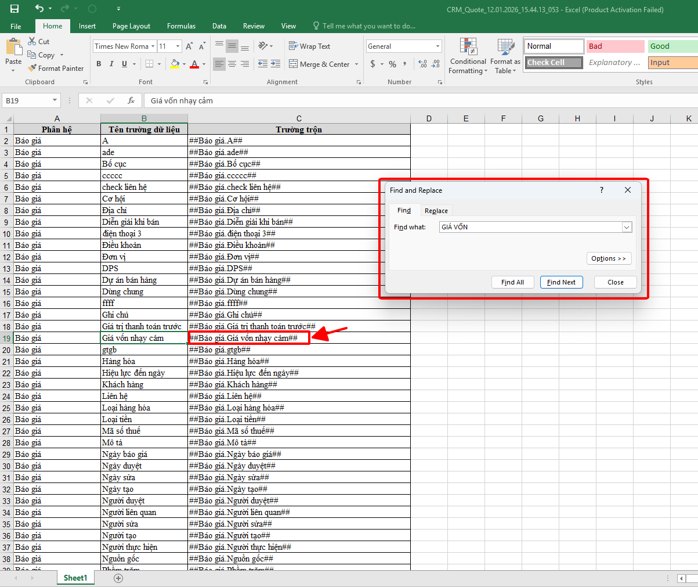Toggle Italic formatting
This screenshot has width=698, height=587.
111,64
